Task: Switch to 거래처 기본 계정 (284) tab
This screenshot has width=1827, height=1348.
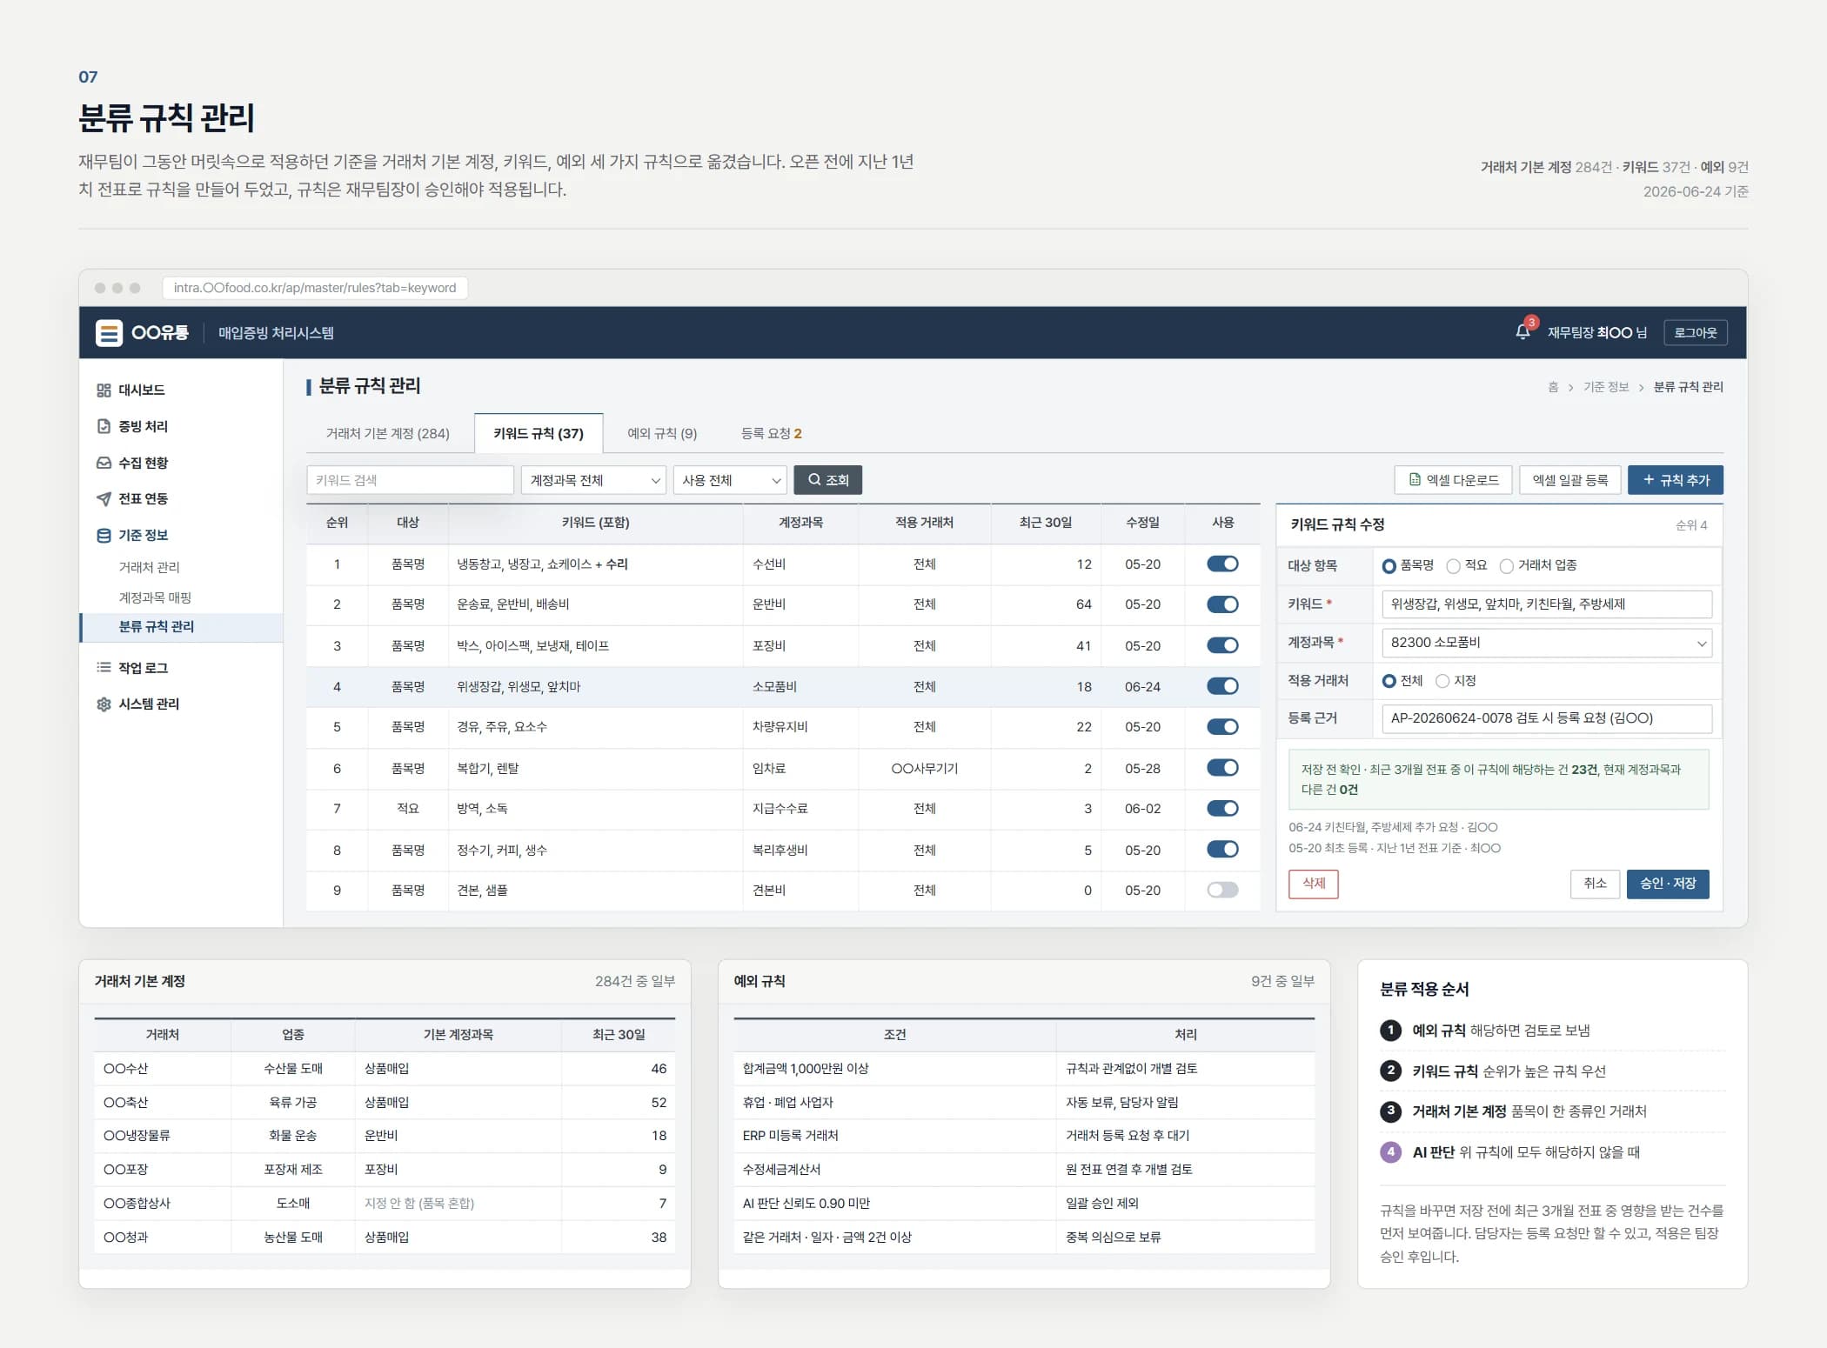Action: (388, 433)
